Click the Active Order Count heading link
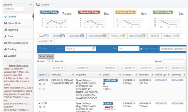Viewport: 188px width, 112px height. [18, 65]
